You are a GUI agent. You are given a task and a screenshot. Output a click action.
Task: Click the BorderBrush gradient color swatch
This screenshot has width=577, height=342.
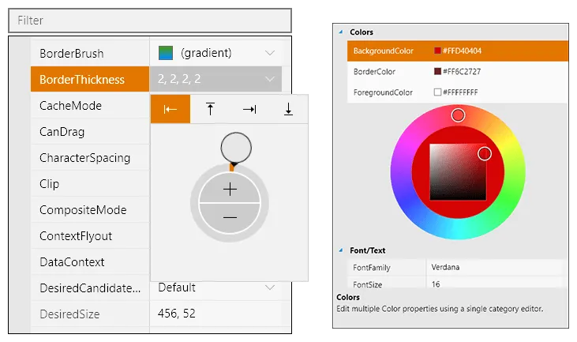[166, 53]
